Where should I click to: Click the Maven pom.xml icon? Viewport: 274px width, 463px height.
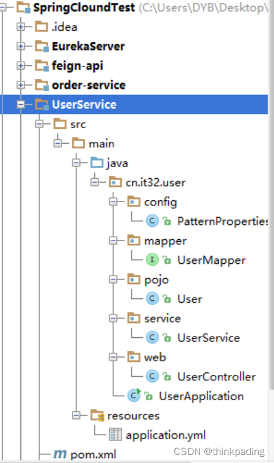60,454
